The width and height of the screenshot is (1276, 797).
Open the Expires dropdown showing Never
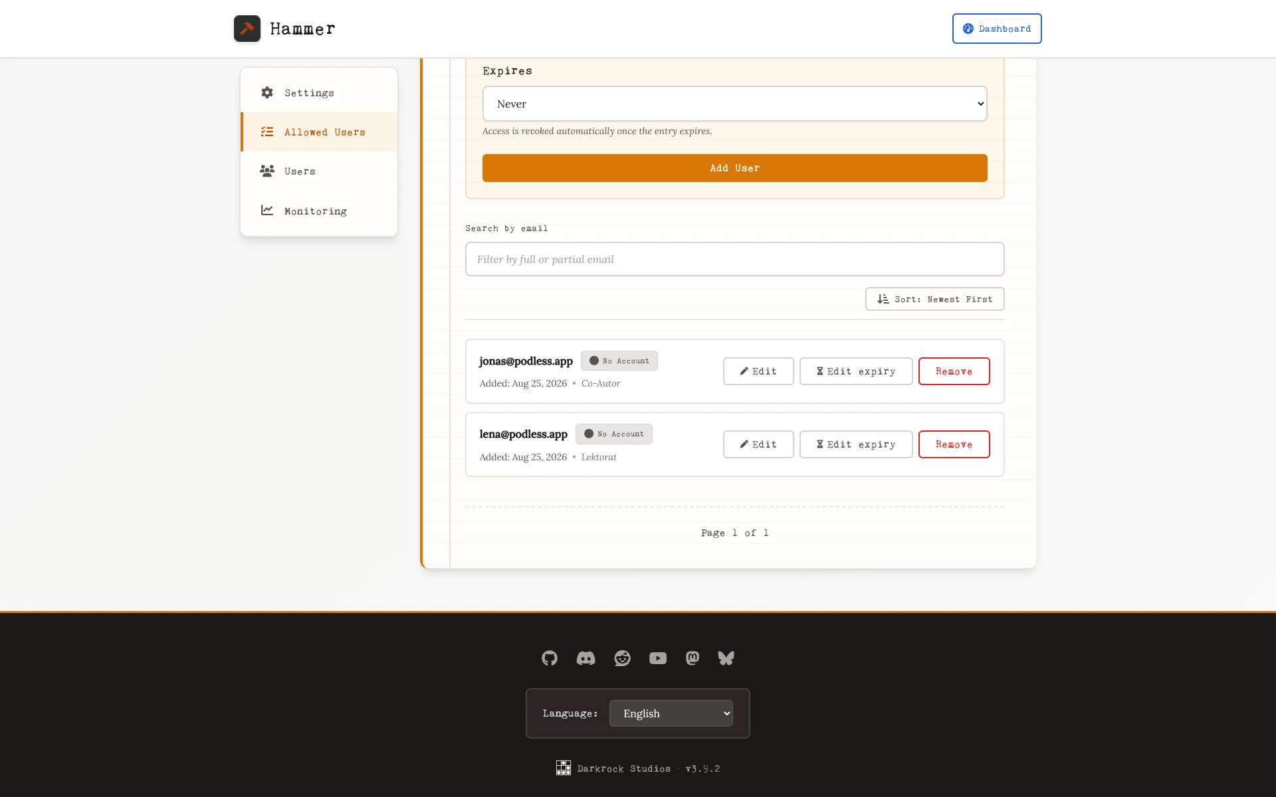735,104
